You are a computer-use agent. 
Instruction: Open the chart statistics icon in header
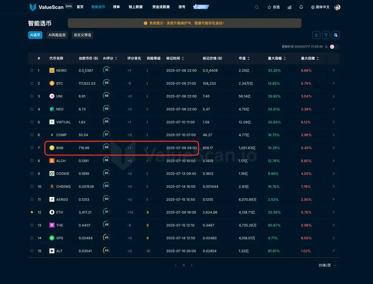point(290,7)
